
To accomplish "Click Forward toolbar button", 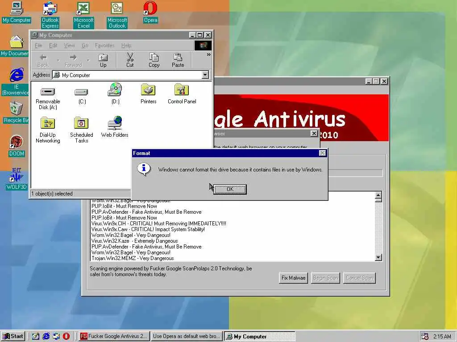I will pos(73,61).
